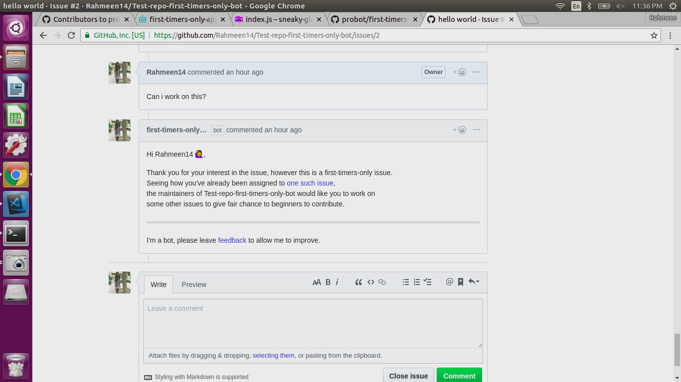Switch to the Preview tab
The width and height of the screenshot is (681, 382).
coord(194,285)
